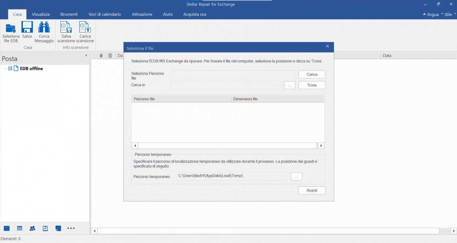Screen dimensions: 457x243
Task: Toggle the EDB offline checkbox
Action: point(10,69)
